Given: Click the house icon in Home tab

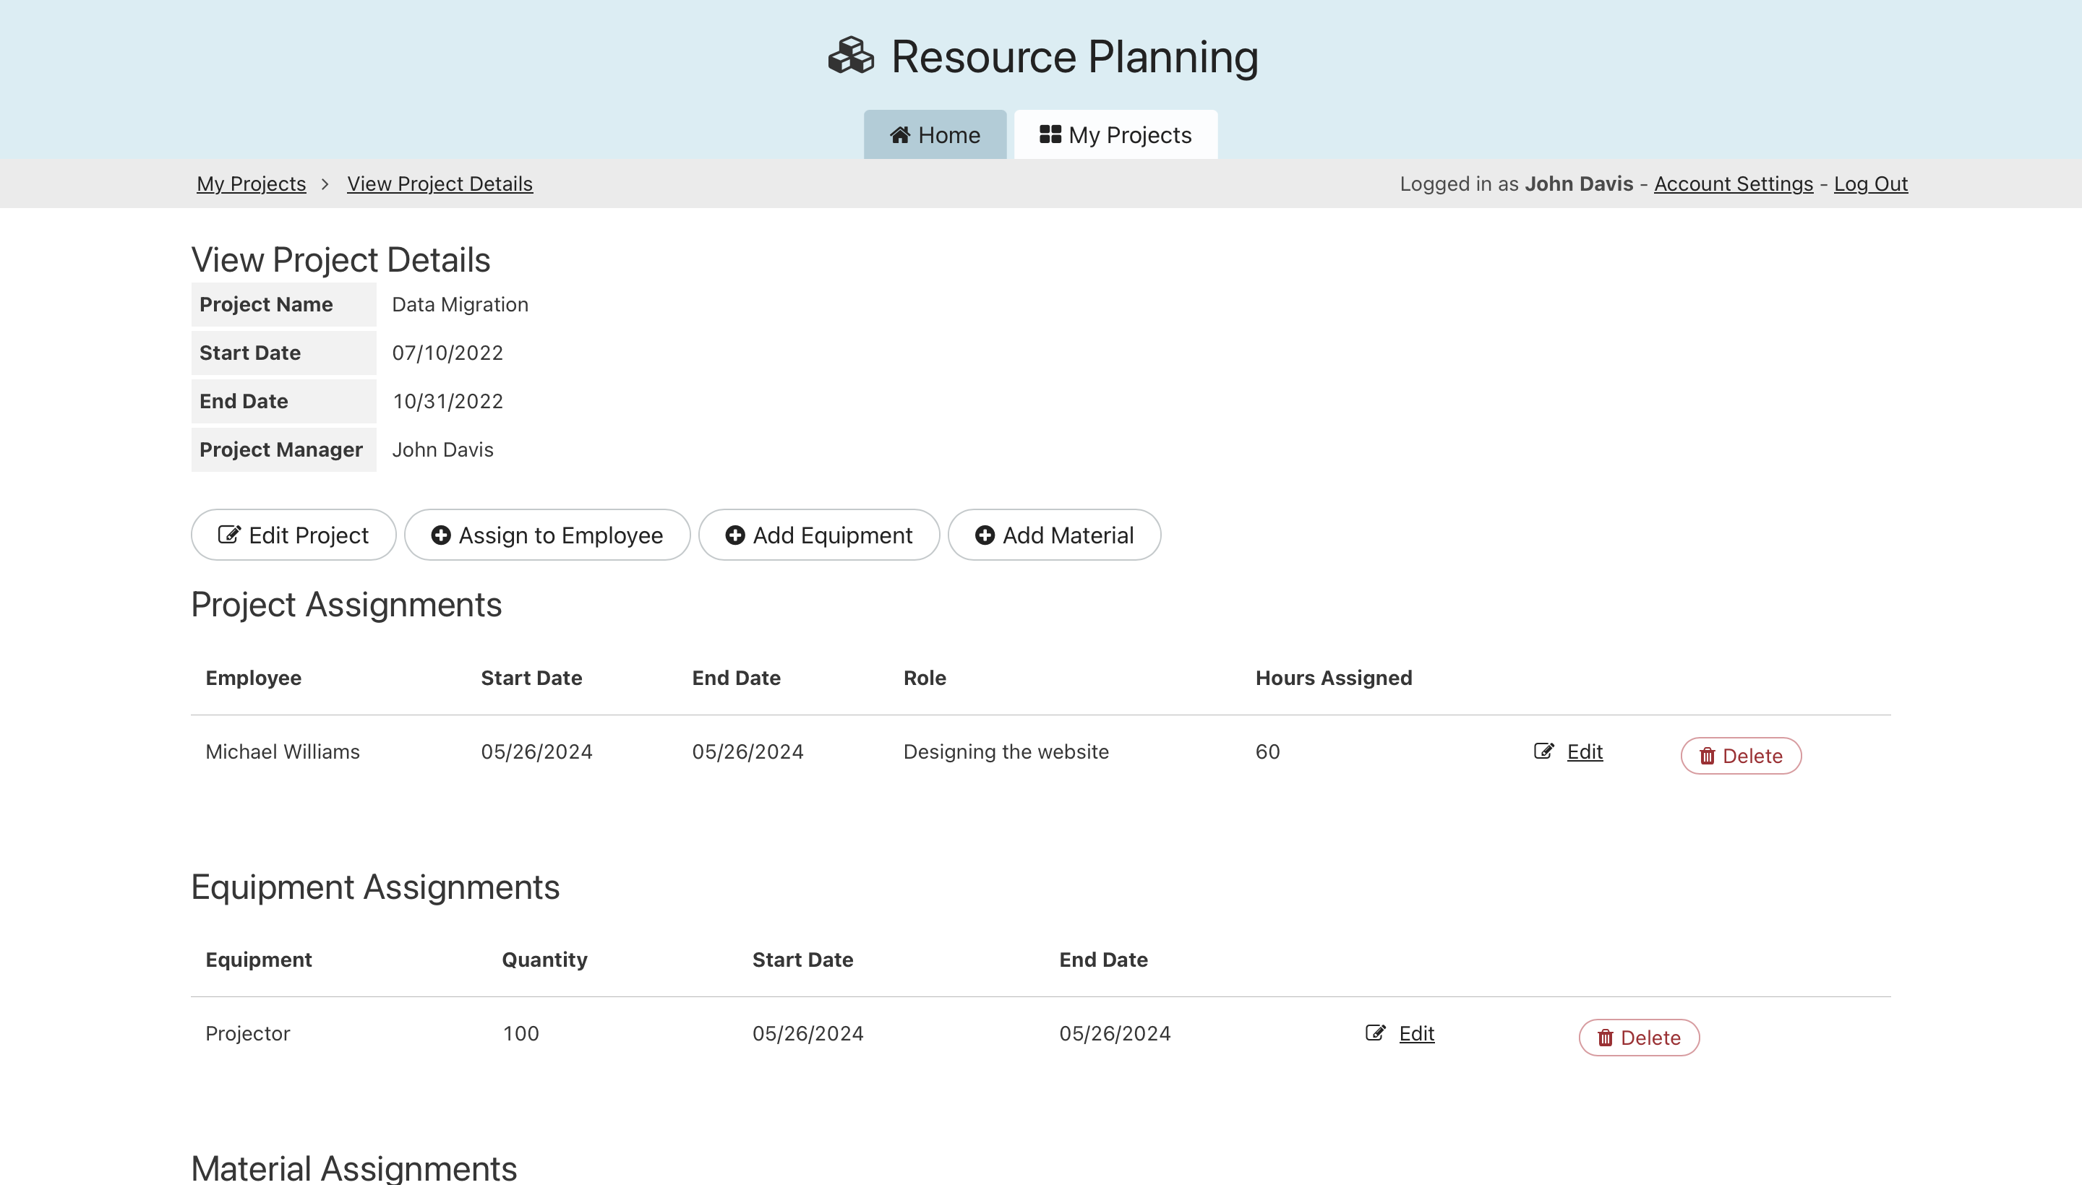Looking at the screenshot, I should 899,135.
